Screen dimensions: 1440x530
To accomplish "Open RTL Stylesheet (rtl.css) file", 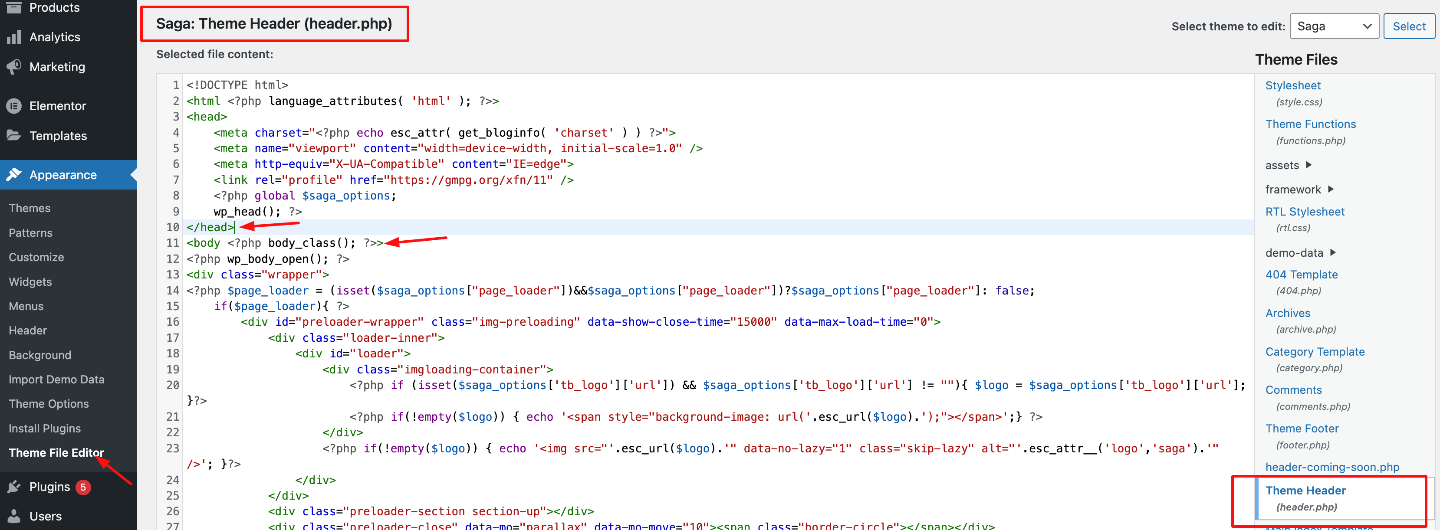I will pos(1305,212).
